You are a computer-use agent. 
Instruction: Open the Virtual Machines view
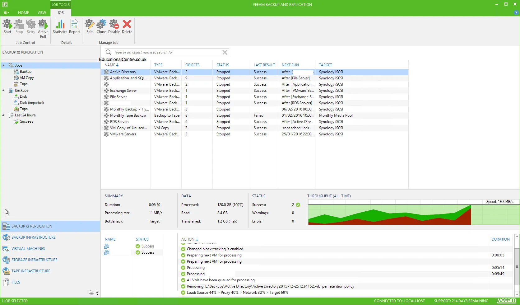pos(50,249)
